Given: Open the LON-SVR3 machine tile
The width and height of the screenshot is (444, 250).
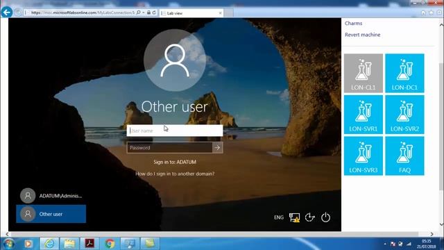Looking at the screenshot, I should click(364, 156).
